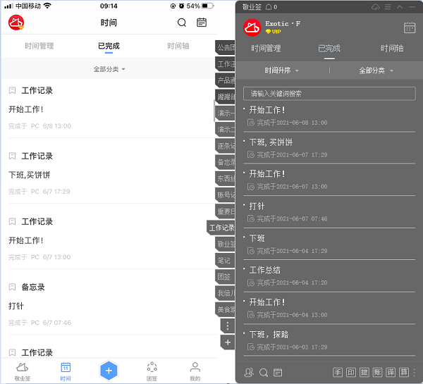Click the contacts icon in desktop bottom bar

pyautogui.click(x=249, y=373)
